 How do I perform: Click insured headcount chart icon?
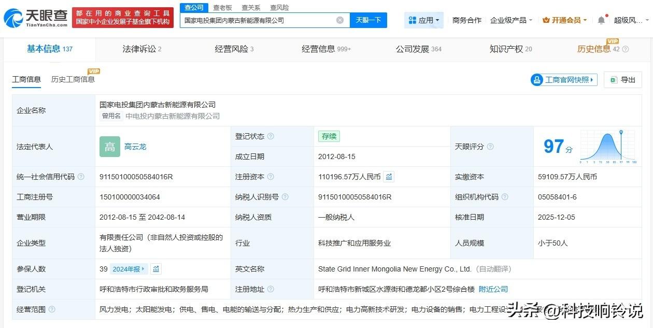[x=156, y=269]
